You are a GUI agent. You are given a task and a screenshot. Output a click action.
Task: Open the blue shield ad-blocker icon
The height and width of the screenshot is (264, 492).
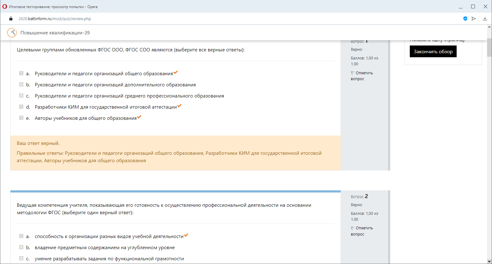click(465, 19)
